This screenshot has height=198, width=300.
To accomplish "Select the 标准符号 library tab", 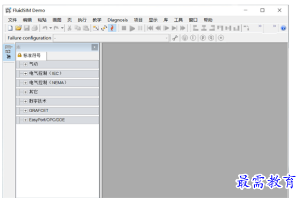I will 32,56.
